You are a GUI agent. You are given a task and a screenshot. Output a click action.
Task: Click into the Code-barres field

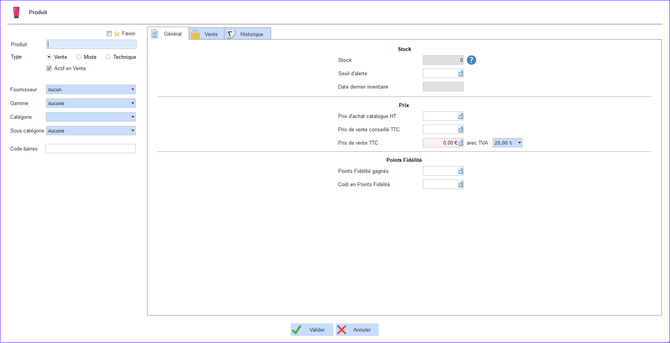(x=91, y=149)
